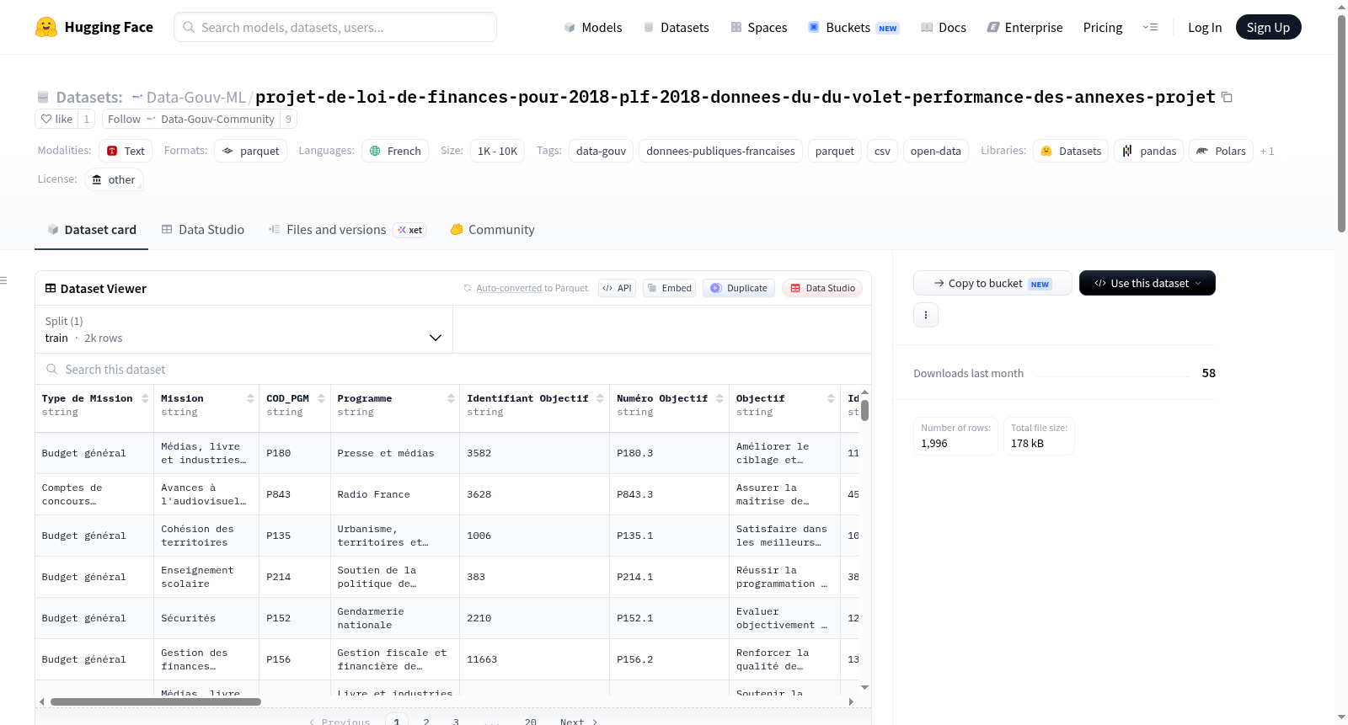Viewport: 1348px width, 725px height.
Task: Switch to the Dataset card tab
Action: click(92, 229)
